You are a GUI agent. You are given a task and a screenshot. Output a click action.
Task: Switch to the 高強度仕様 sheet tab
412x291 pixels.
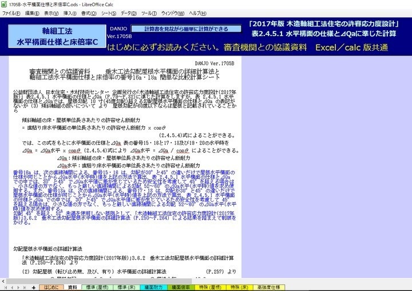269,288
